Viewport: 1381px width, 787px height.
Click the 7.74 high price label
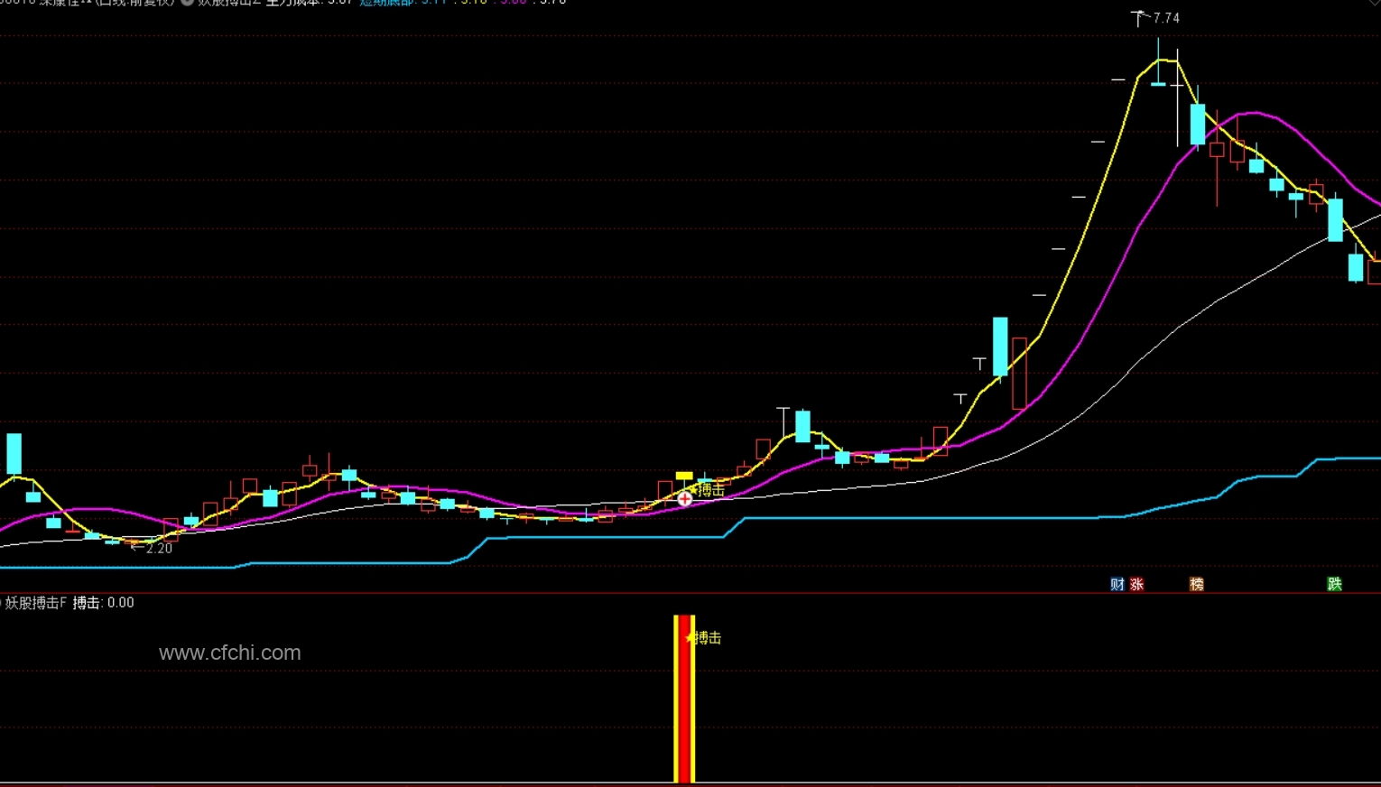1165,18
